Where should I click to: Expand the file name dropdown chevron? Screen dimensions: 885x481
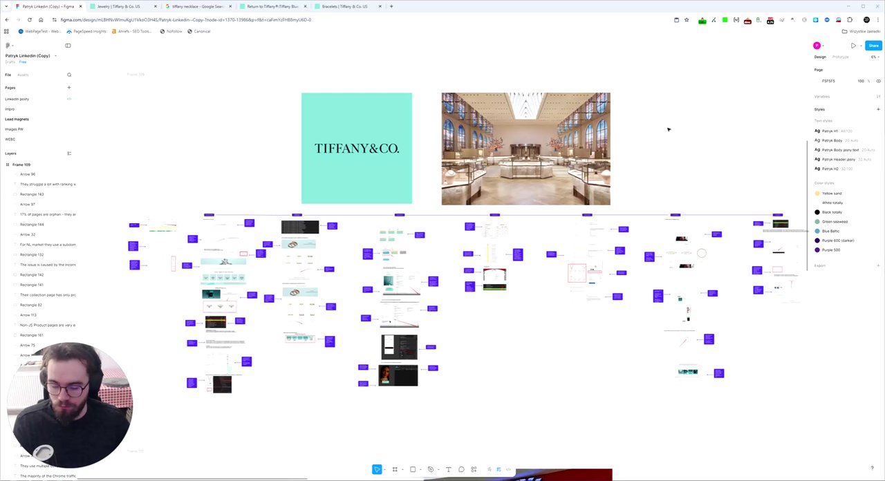click(x=55, y=56)
